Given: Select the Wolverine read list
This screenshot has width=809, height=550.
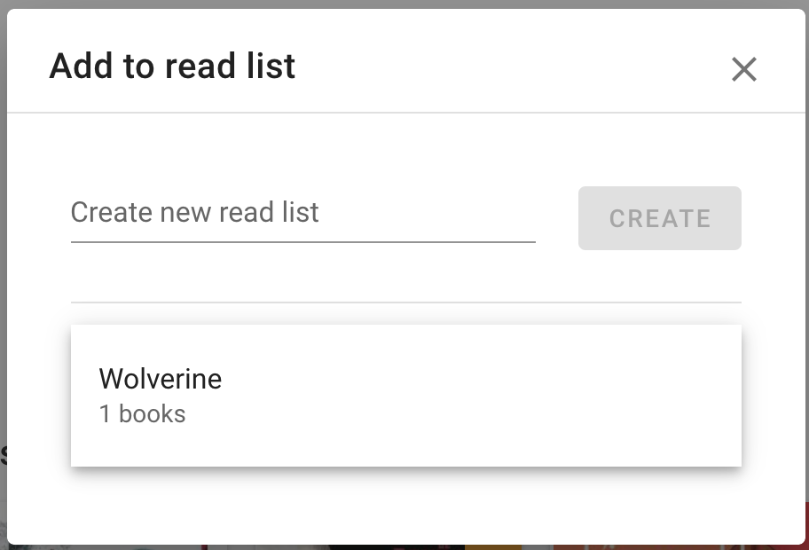Looking at the screenshot, I should point(405,395).
